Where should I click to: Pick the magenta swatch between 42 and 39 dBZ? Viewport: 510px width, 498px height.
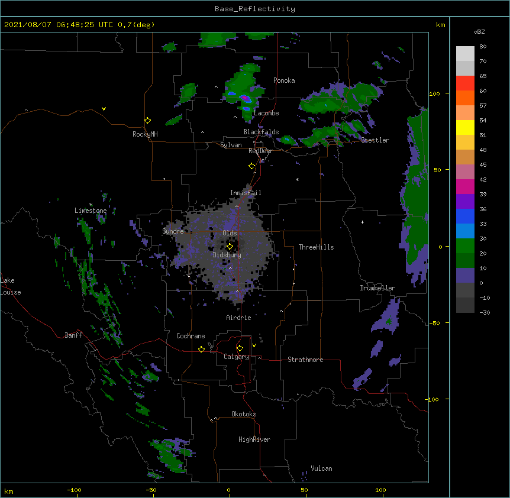coord(465,186)
